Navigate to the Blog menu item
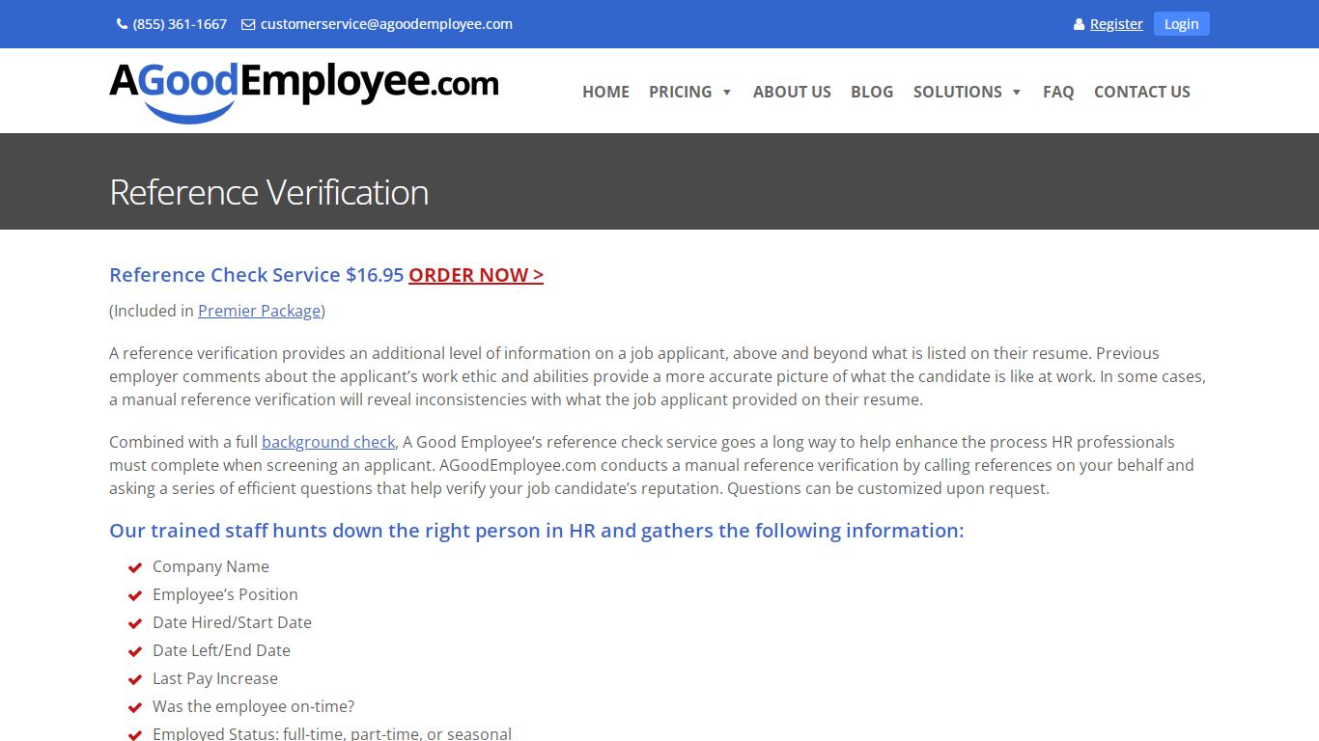This screenshot has height=741, width=1319. pos(872,92)
